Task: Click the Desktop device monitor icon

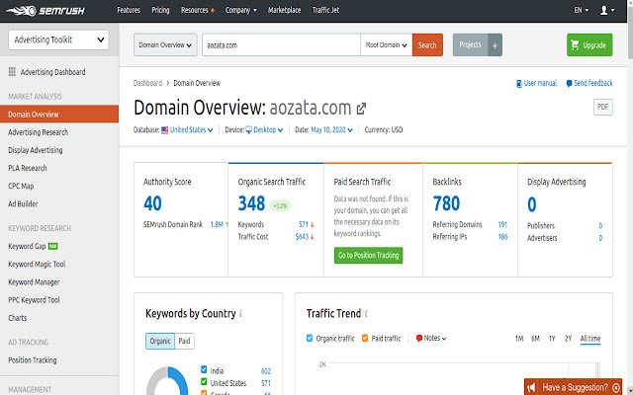Action: [x=248, y=130]
